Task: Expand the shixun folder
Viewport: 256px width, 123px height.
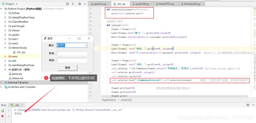Action: (x=5, y=30)
